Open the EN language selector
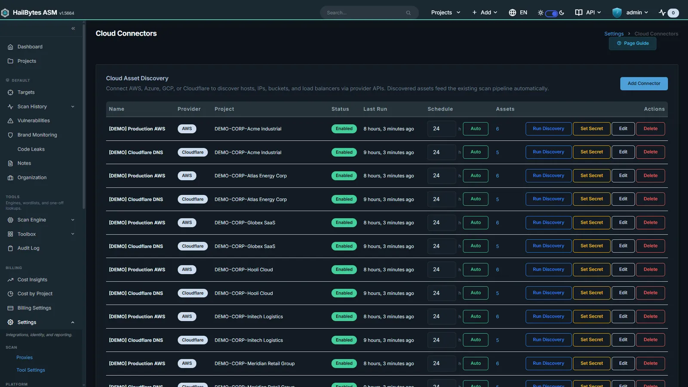Image resolution: width=688 pixels, height=387 pixels. [518, 12]
